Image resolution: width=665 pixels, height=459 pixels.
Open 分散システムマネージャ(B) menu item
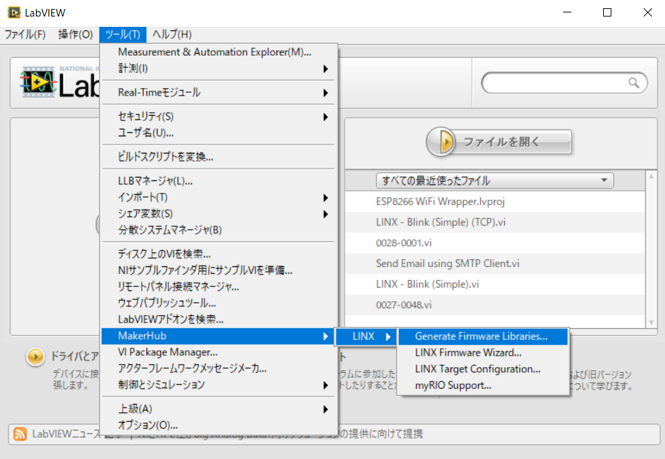[219, 231]
